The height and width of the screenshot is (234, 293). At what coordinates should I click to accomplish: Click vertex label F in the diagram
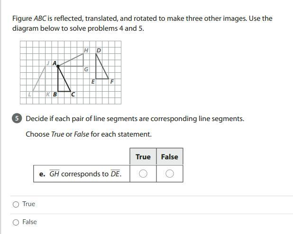click(112, 81)
